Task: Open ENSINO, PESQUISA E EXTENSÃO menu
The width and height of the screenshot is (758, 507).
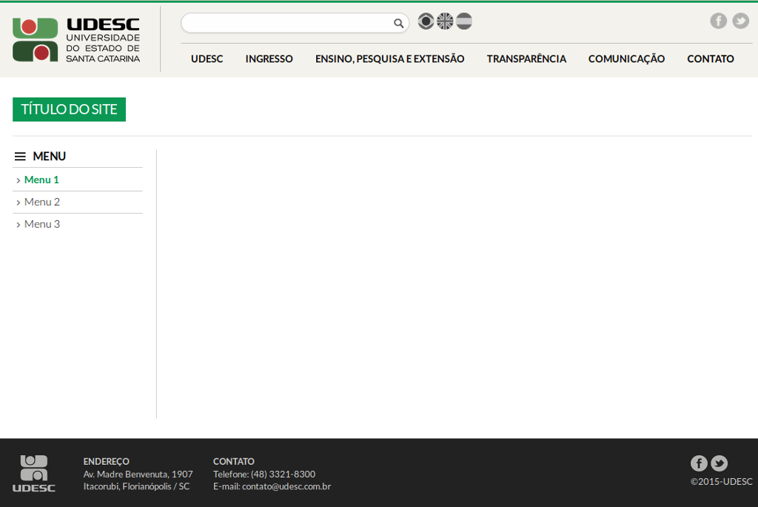Action: click(x=389, y=59)
